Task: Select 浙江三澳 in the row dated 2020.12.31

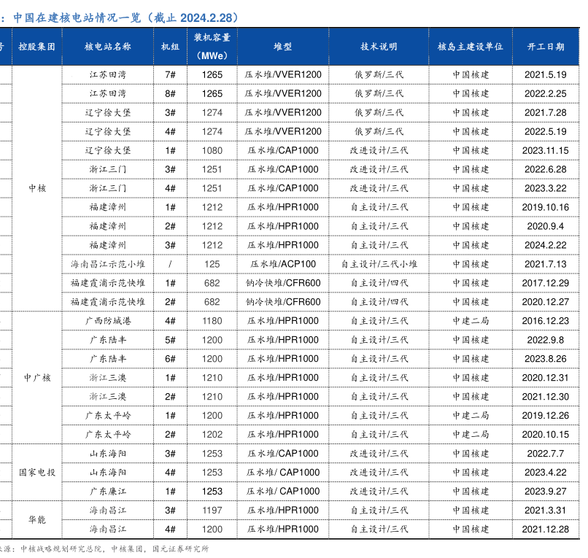Action: (108, 378)
